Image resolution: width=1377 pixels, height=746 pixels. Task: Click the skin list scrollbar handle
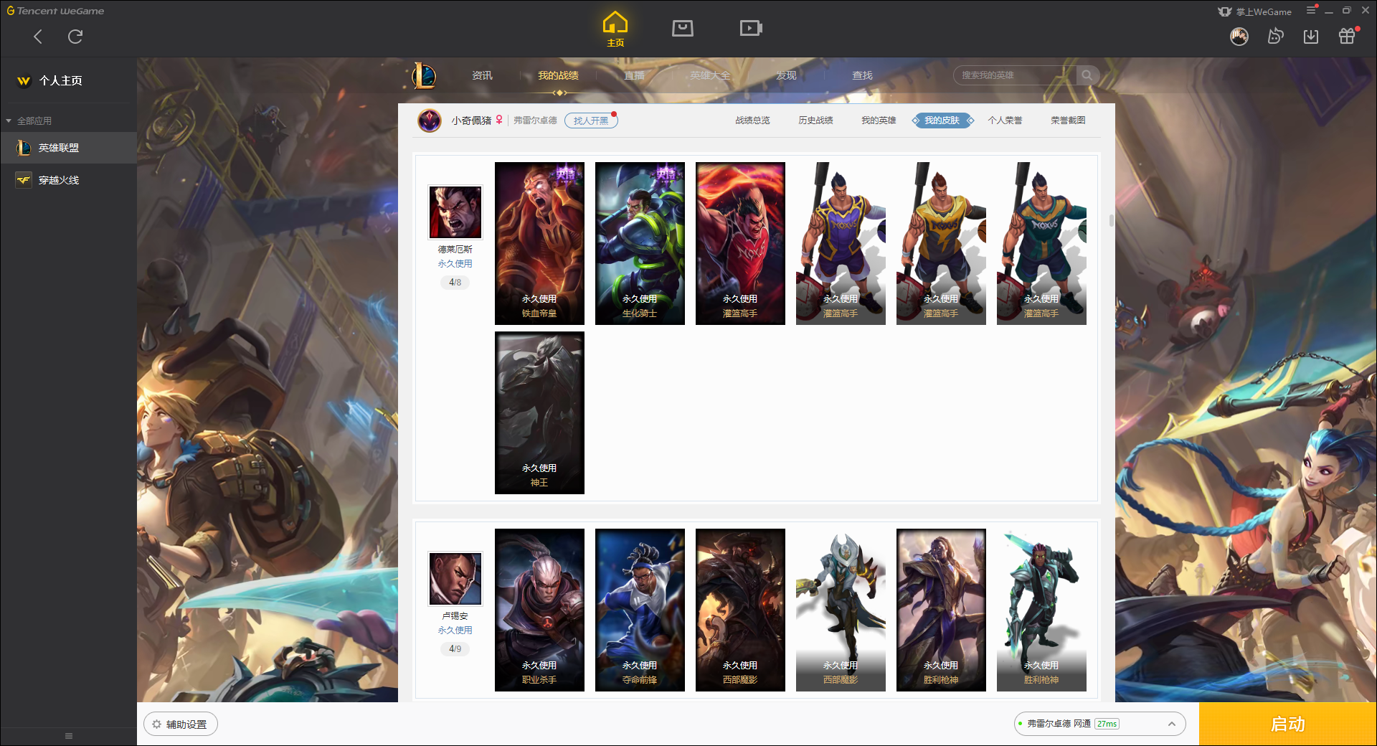click(1112, 220)
